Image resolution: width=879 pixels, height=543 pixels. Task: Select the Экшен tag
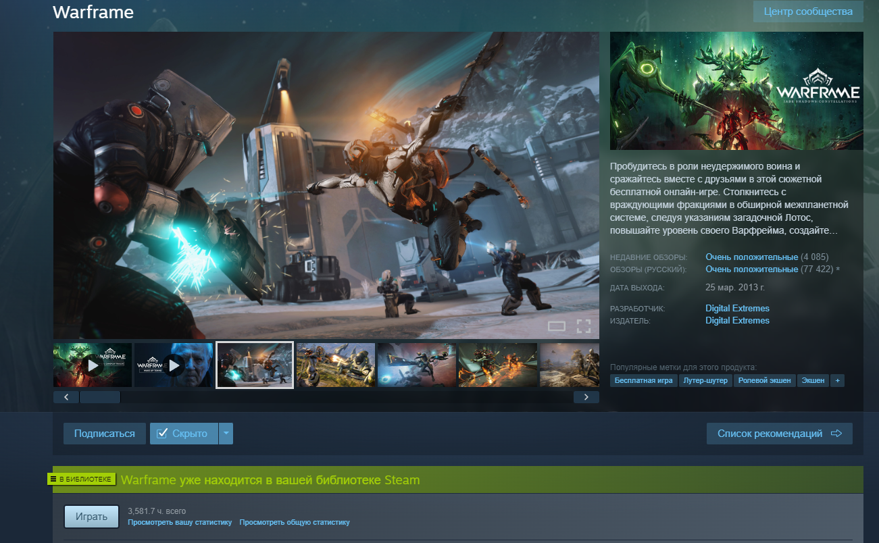pos(813,381)
